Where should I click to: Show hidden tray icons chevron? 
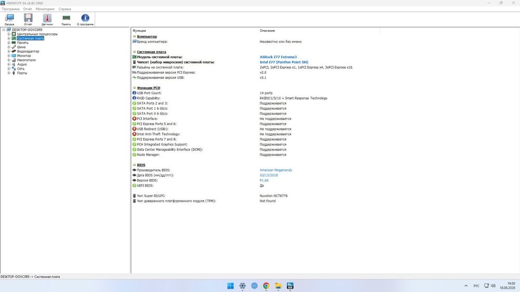tap(465, 286)
